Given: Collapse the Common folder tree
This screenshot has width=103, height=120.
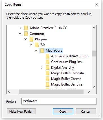Looking at the screenshot, I should click(x=20, y=34).
